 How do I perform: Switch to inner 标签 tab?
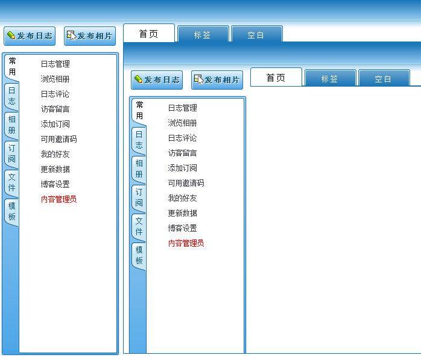[329, 79]
